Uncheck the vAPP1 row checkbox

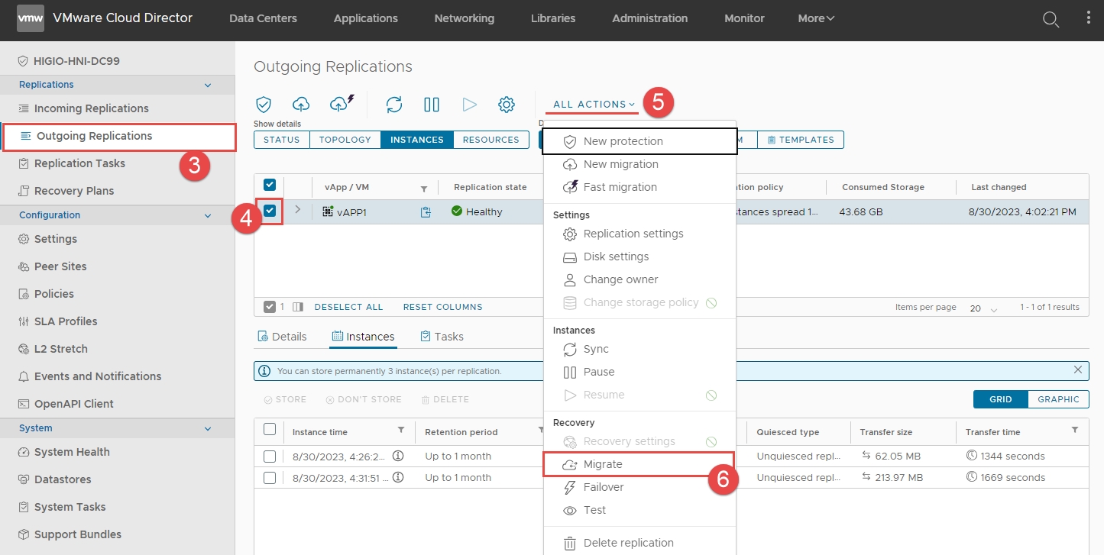tap(270, 211)
